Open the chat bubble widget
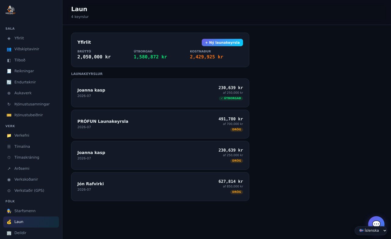Image resolution: width=391 pixels, height=239 pixels. [376, 224]
